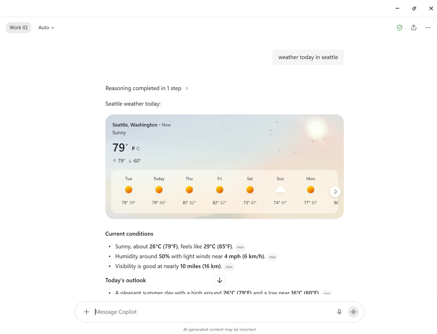Open msn source link after humidity line
The image size is (437, 334).
[272, 257]
